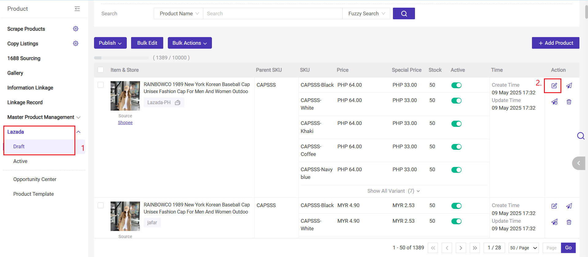The height and width of the screenshot is (257, 588).
Task: Toggle Active switch for CAPSSS-Black MYR
Action: point(456,206)
